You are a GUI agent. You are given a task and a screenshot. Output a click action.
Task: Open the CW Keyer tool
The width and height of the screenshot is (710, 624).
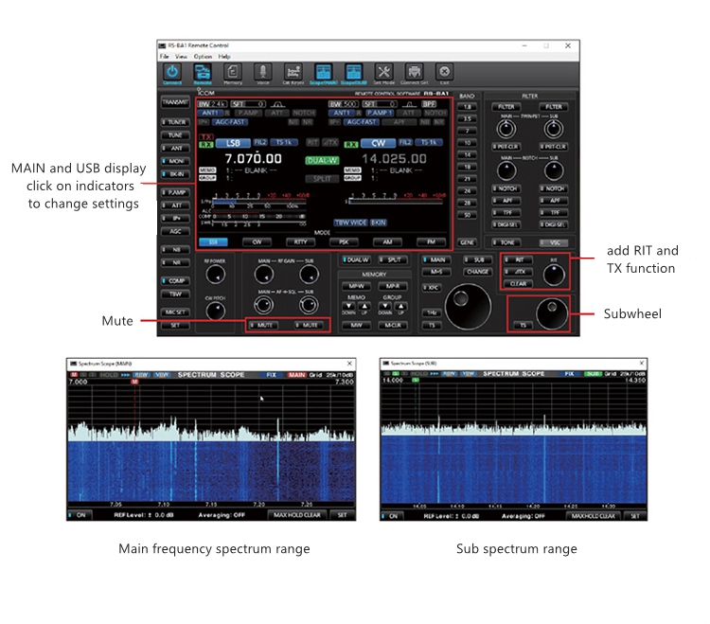tap(293, 73)
